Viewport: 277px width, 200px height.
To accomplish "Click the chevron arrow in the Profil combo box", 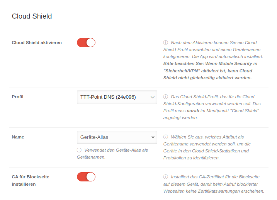I will point(152,97).
